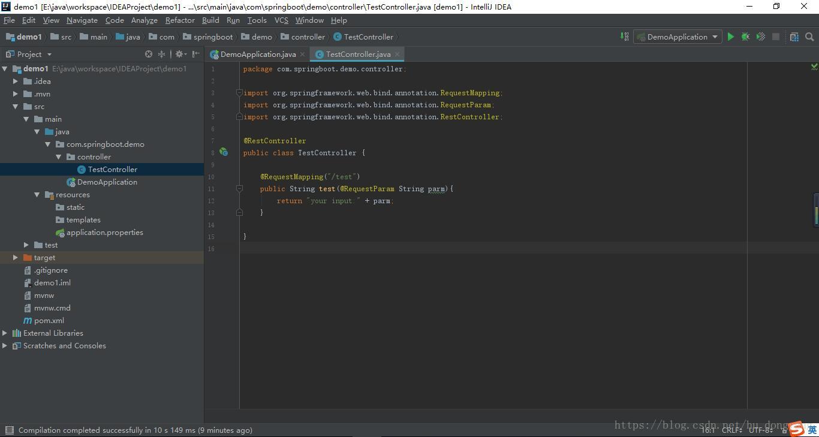
Task: Expand the .idea folder
Action: tap(16, 81)
